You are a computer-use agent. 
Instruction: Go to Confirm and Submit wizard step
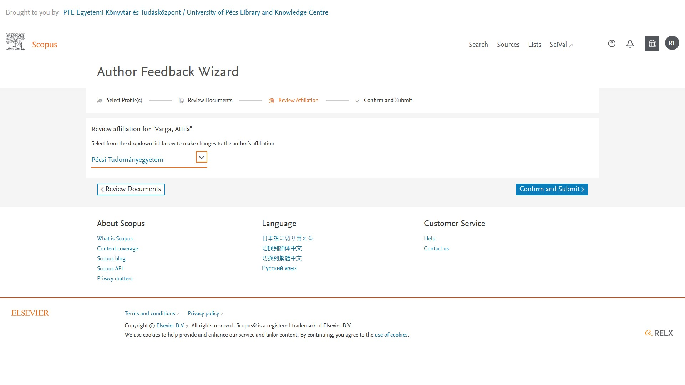click(388, 100)
